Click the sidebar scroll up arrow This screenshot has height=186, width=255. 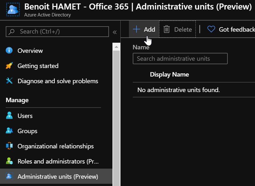tap(116, 47)
